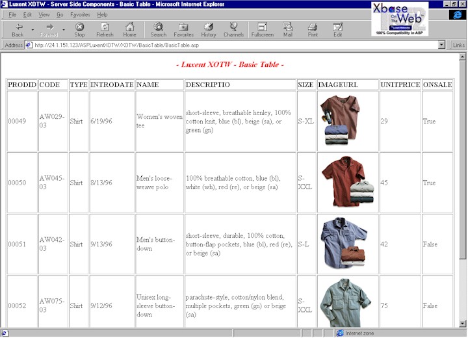Expand the Address bar dropdown list
Screen dimensions: 468x338
point(442,45)
